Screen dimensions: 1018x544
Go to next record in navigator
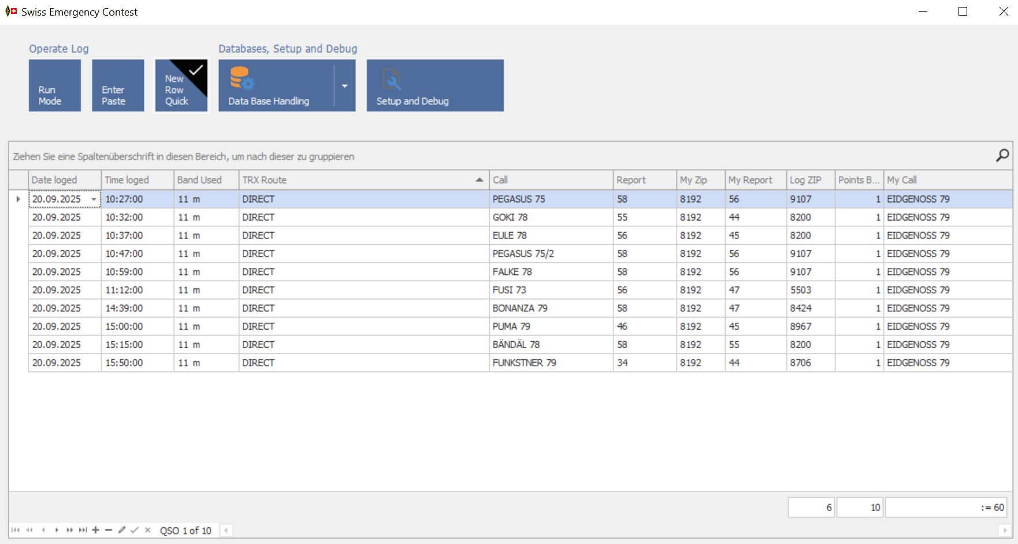click(x=57, y=530)
